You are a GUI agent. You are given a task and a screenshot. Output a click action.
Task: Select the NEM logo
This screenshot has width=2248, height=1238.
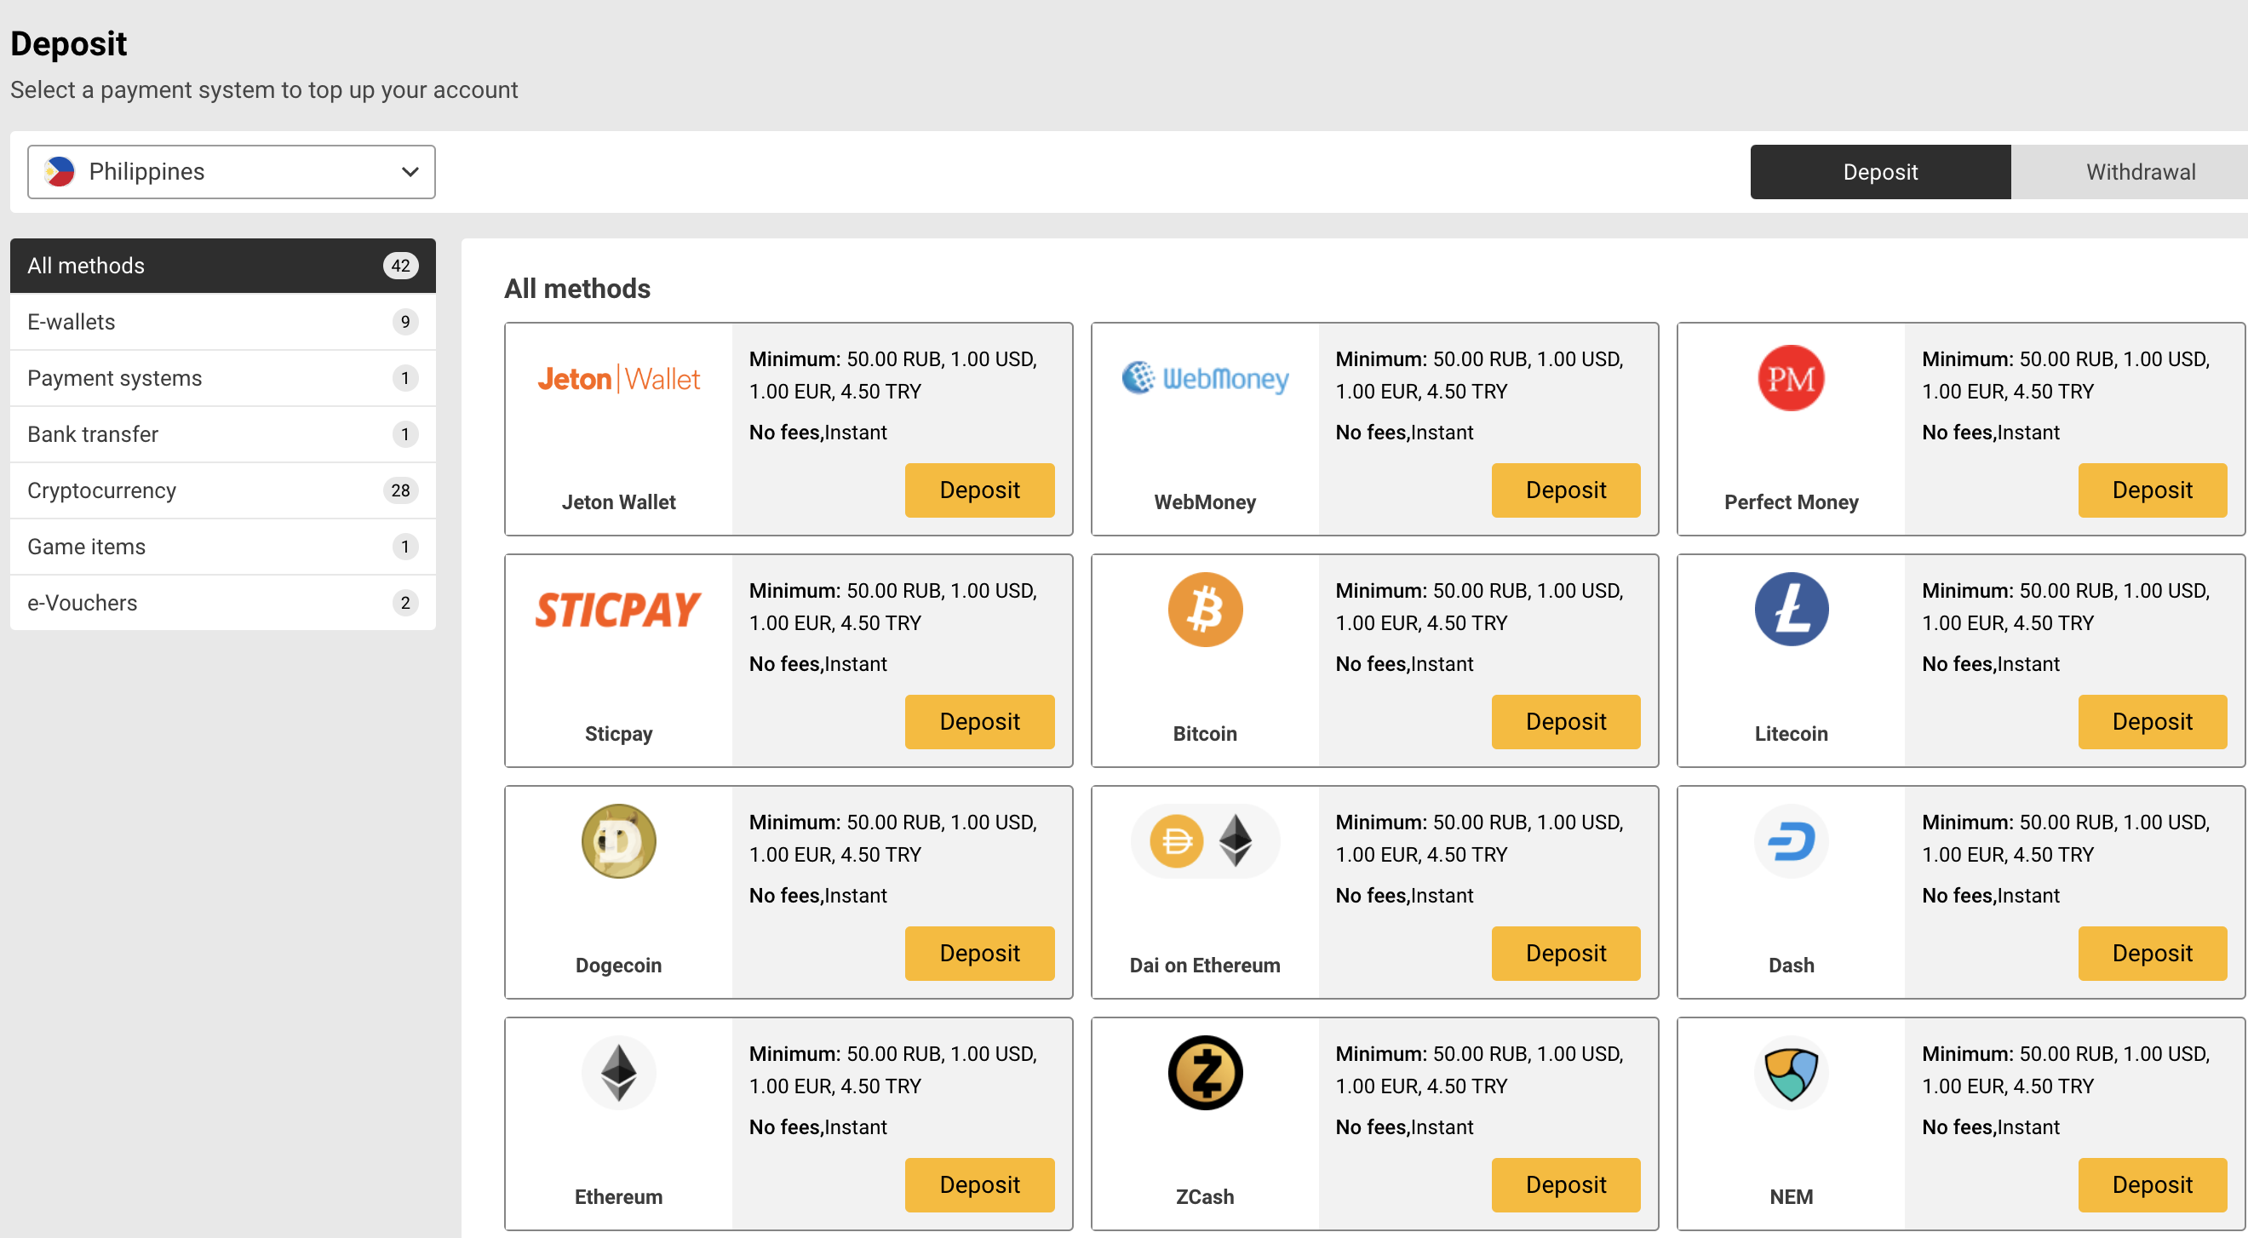tap(1791, 1072)
